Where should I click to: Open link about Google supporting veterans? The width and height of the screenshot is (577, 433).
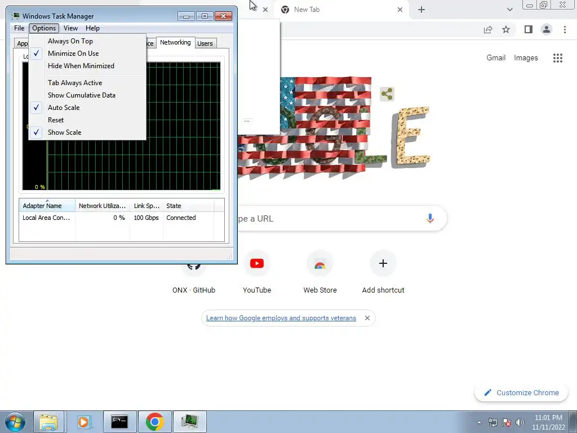(x=281, y=318)
